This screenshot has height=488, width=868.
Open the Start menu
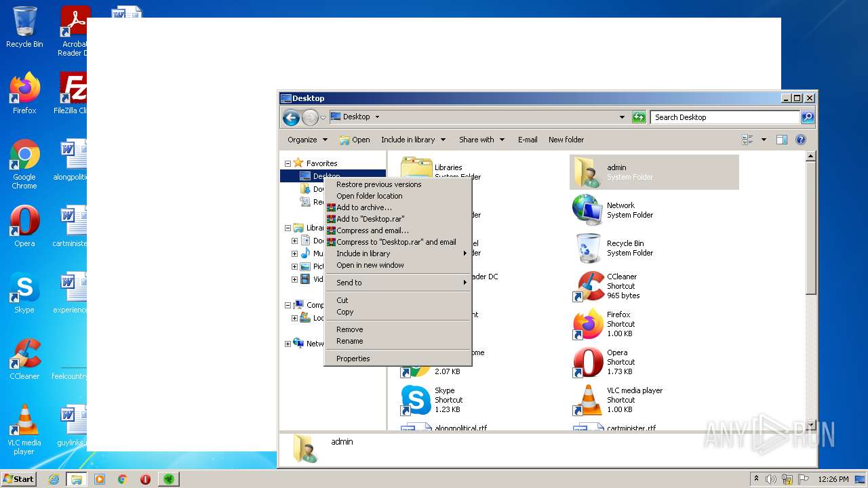pos(18,479)
